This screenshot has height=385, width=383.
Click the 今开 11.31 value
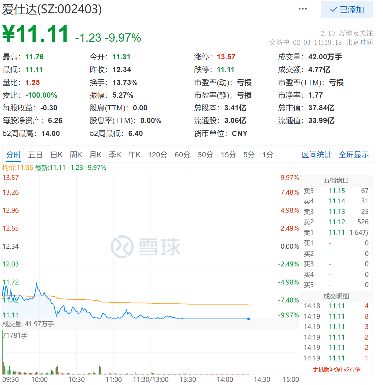pos(121,57)
